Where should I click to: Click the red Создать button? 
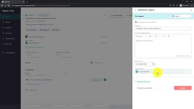pyautogui.click(x=182, y=88)
